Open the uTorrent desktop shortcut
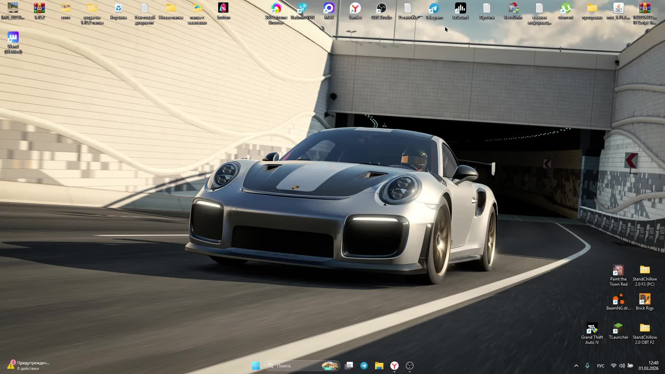Viewport: 665px width, 374px height. 566,9
